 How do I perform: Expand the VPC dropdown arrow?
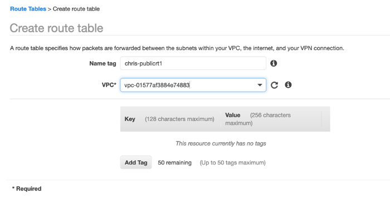click(x=260, y=85)
